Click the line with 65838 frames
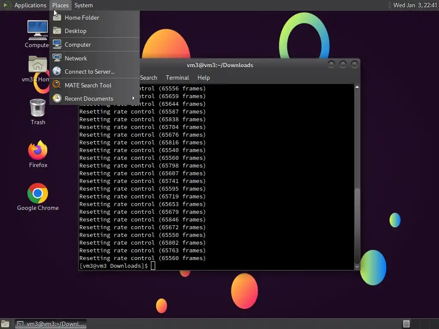The image size is (439, 329). [x=142, y=120]
